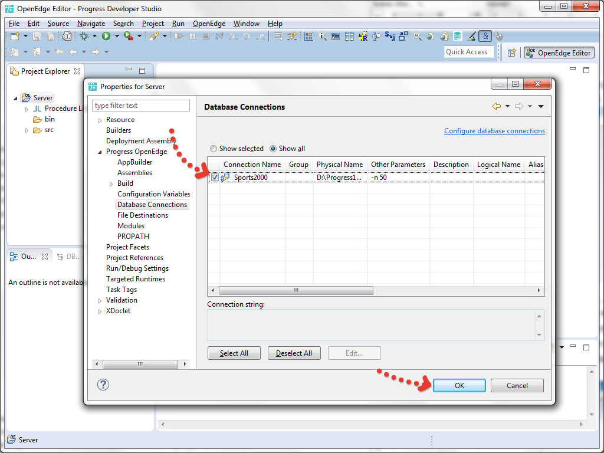The width and height of the screenshot is (604, 453).
Task: Click the Open Perspective icon
Action: (511, 52)
